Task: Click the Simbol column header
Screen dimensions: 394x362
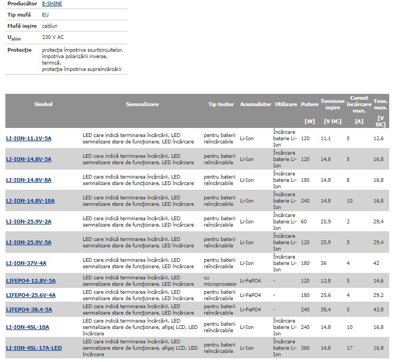Action: [43, 104]
